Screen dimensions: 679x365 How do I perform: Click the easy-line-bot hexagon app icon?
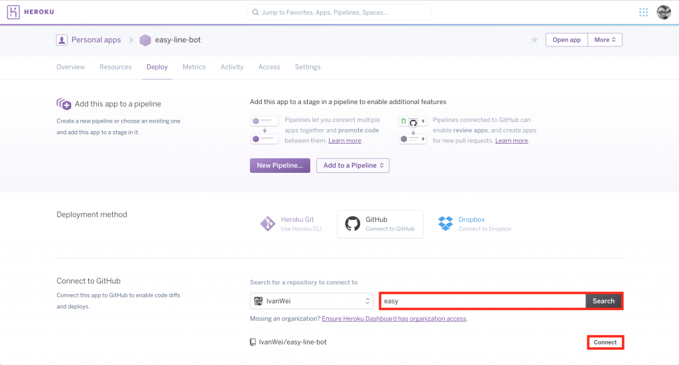click(145, 40)
